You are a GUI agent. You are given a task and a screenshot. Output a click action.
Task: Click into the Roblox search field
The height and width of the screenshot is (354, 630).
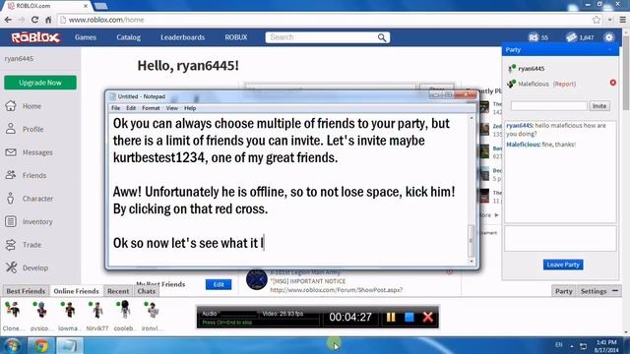click(322, 37)
